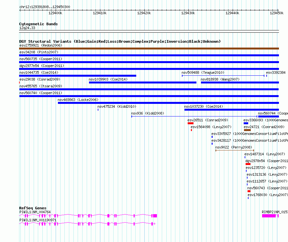Viewport: 288px width, 242px height.
Task: Click esv1564098 (Levy2007) variant label
Action: (211, 127)
